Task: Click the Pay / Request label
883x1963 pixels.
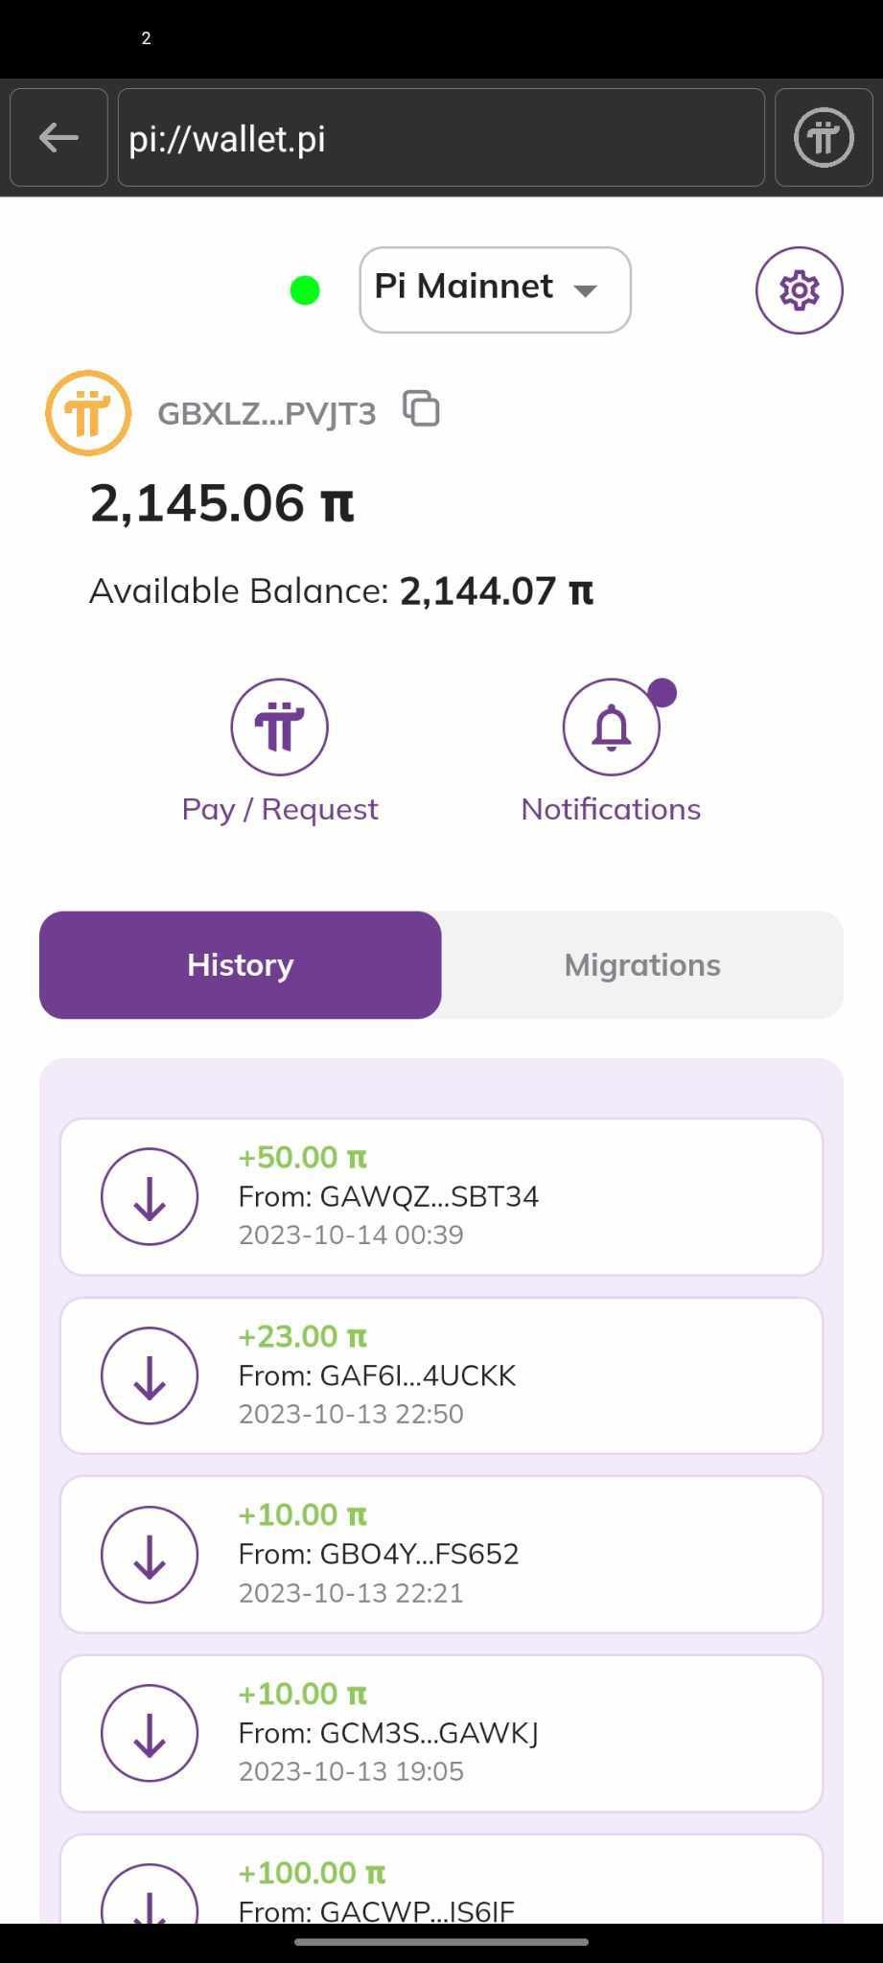Action: coord(280,809)
